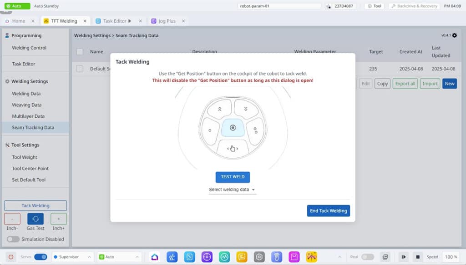Click the TEST WELD button

[233, 177]
